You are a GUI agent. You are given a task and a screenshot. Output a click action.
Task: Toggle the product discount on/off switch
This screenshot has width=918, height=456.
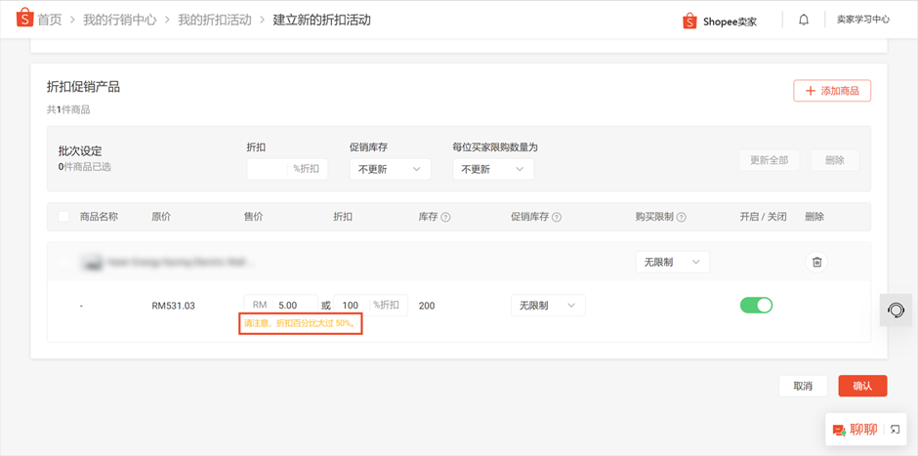(756, 306)
